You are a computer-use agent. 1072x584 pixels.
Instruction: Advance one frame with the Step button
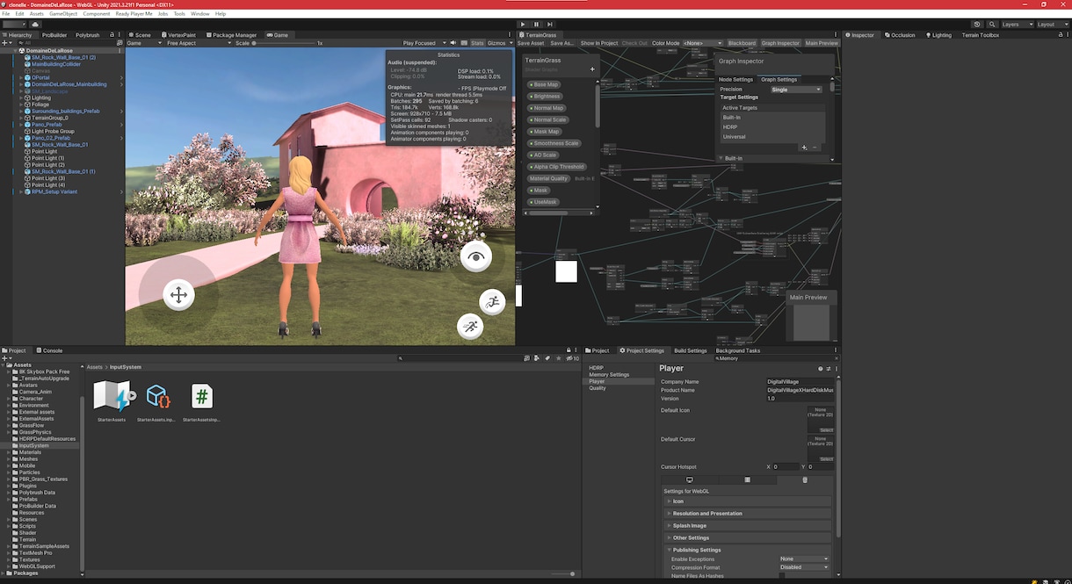point(550,25)
